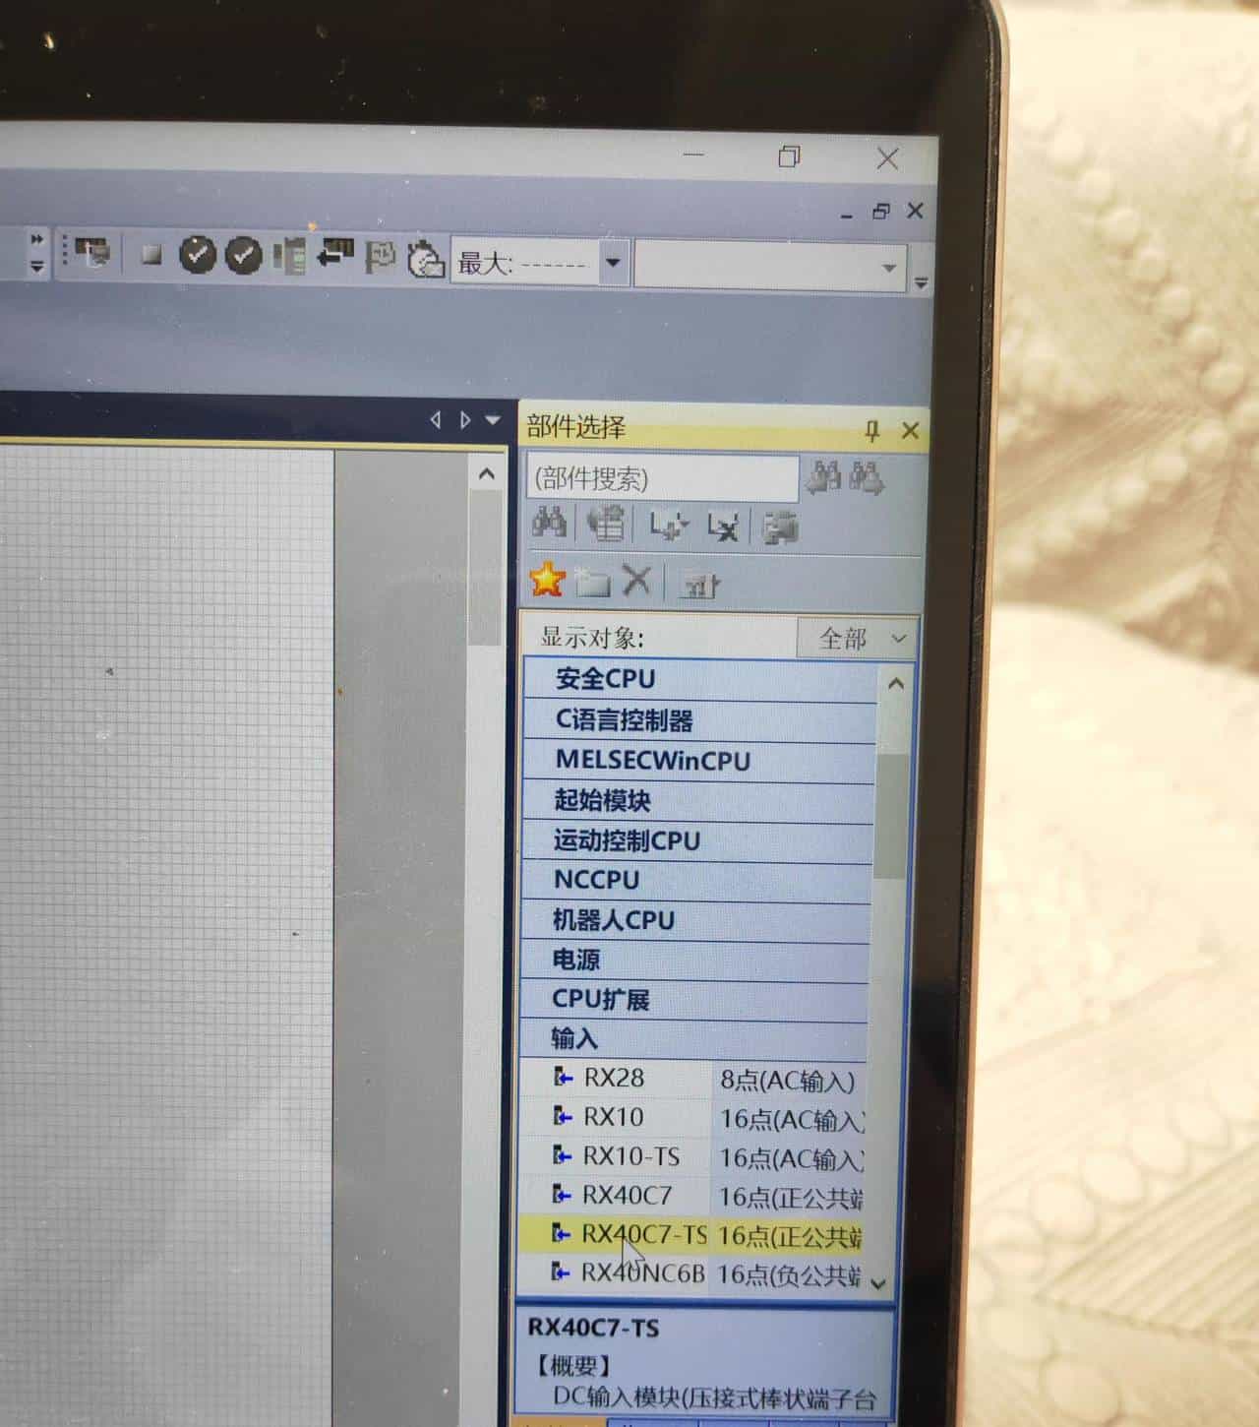Image resolution: width=1259 pixels, height=1427 pixels.
Task: Expand the C语言控制器 category
Action: coord(699,720)
